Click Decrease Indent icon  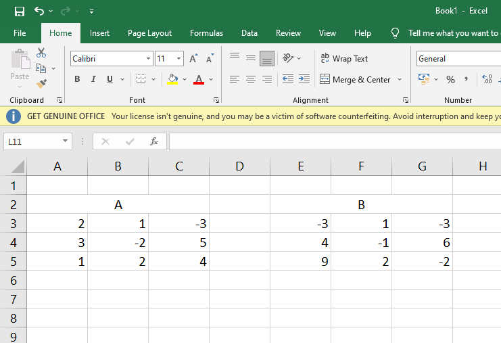(x=288, y=79)
